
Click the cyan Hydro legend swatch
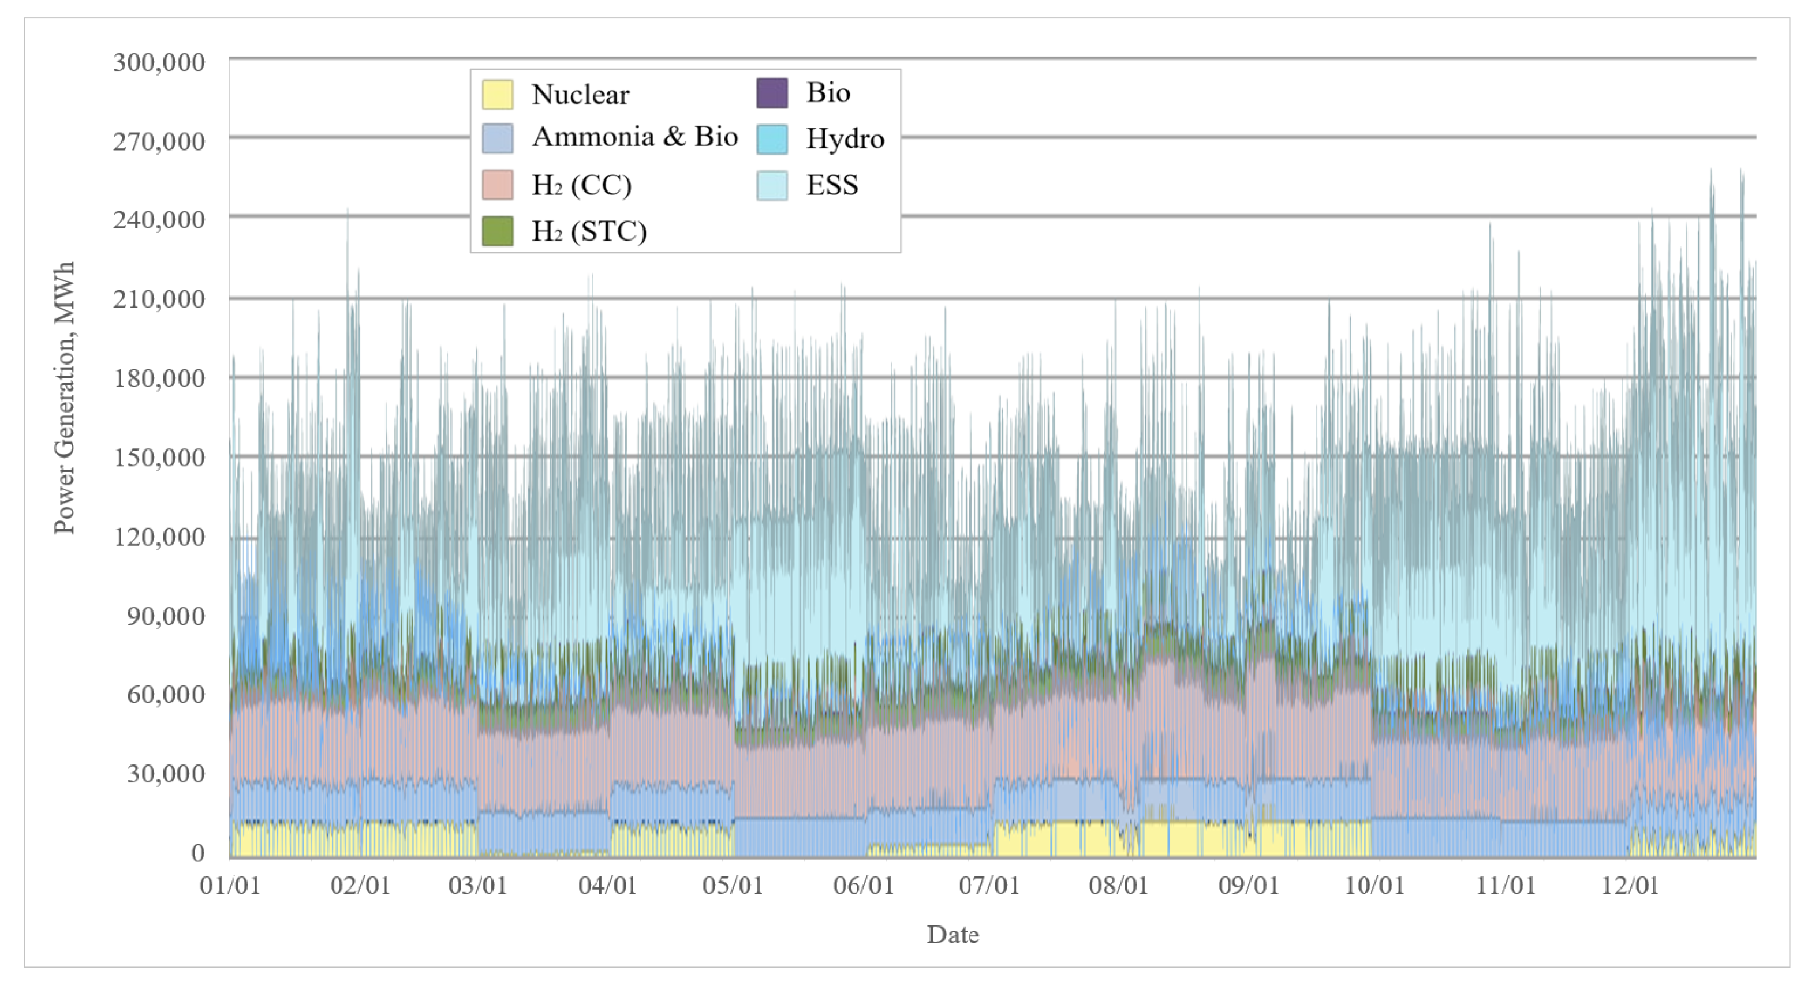click(x=771, y=139)
